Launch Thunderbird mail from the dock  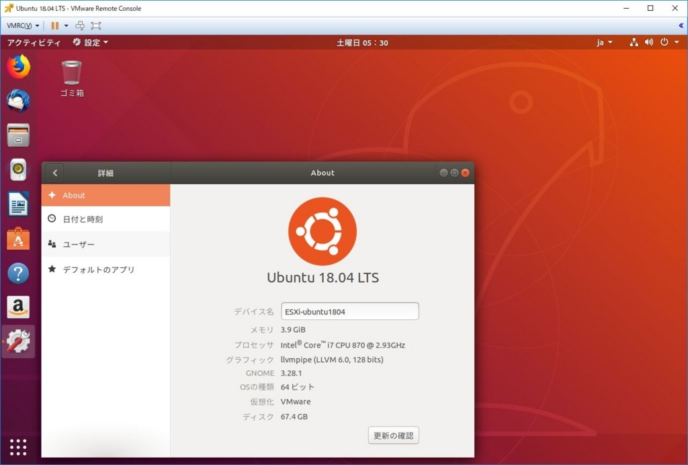(18, 100)
